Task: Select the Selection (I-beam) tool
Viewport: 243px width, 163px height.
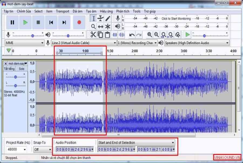Action: (93, 18)
